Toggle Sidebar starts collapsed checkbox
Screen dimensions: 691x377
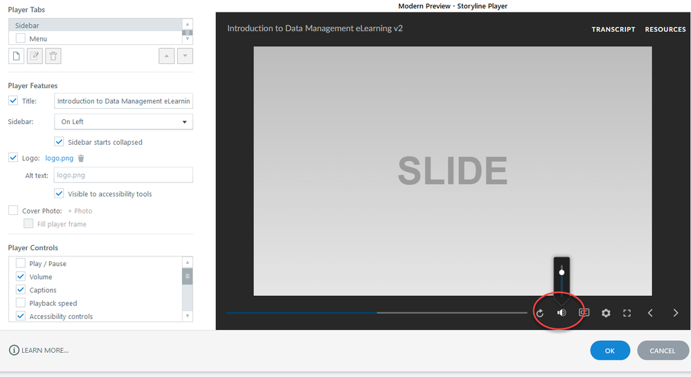pyautogui.click(x=59, y=141)
